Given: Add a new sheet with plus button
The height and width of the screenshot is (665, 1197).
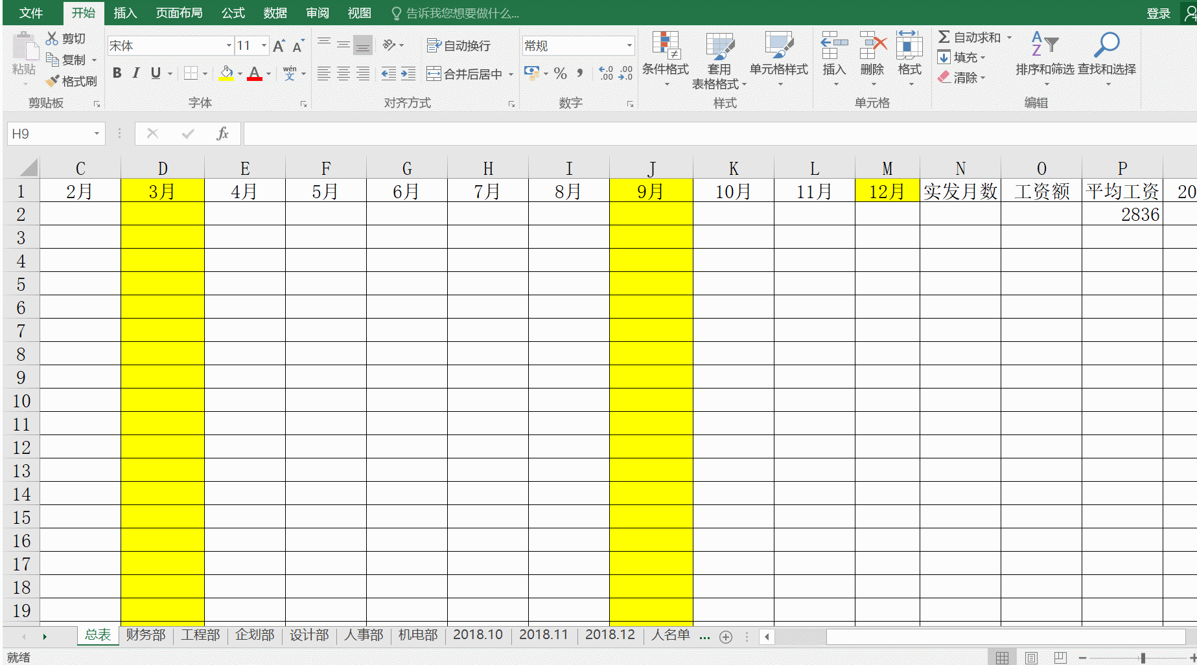Looking at the screenshot, I should (x=726, y=637).
